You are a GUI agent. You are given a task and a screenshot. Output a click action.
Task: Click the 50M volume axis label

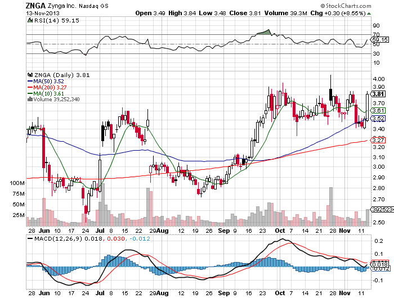[19, 204]
